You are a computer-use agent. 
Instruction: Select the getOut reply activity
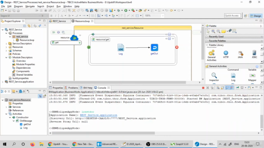click(x=154, y=48)
